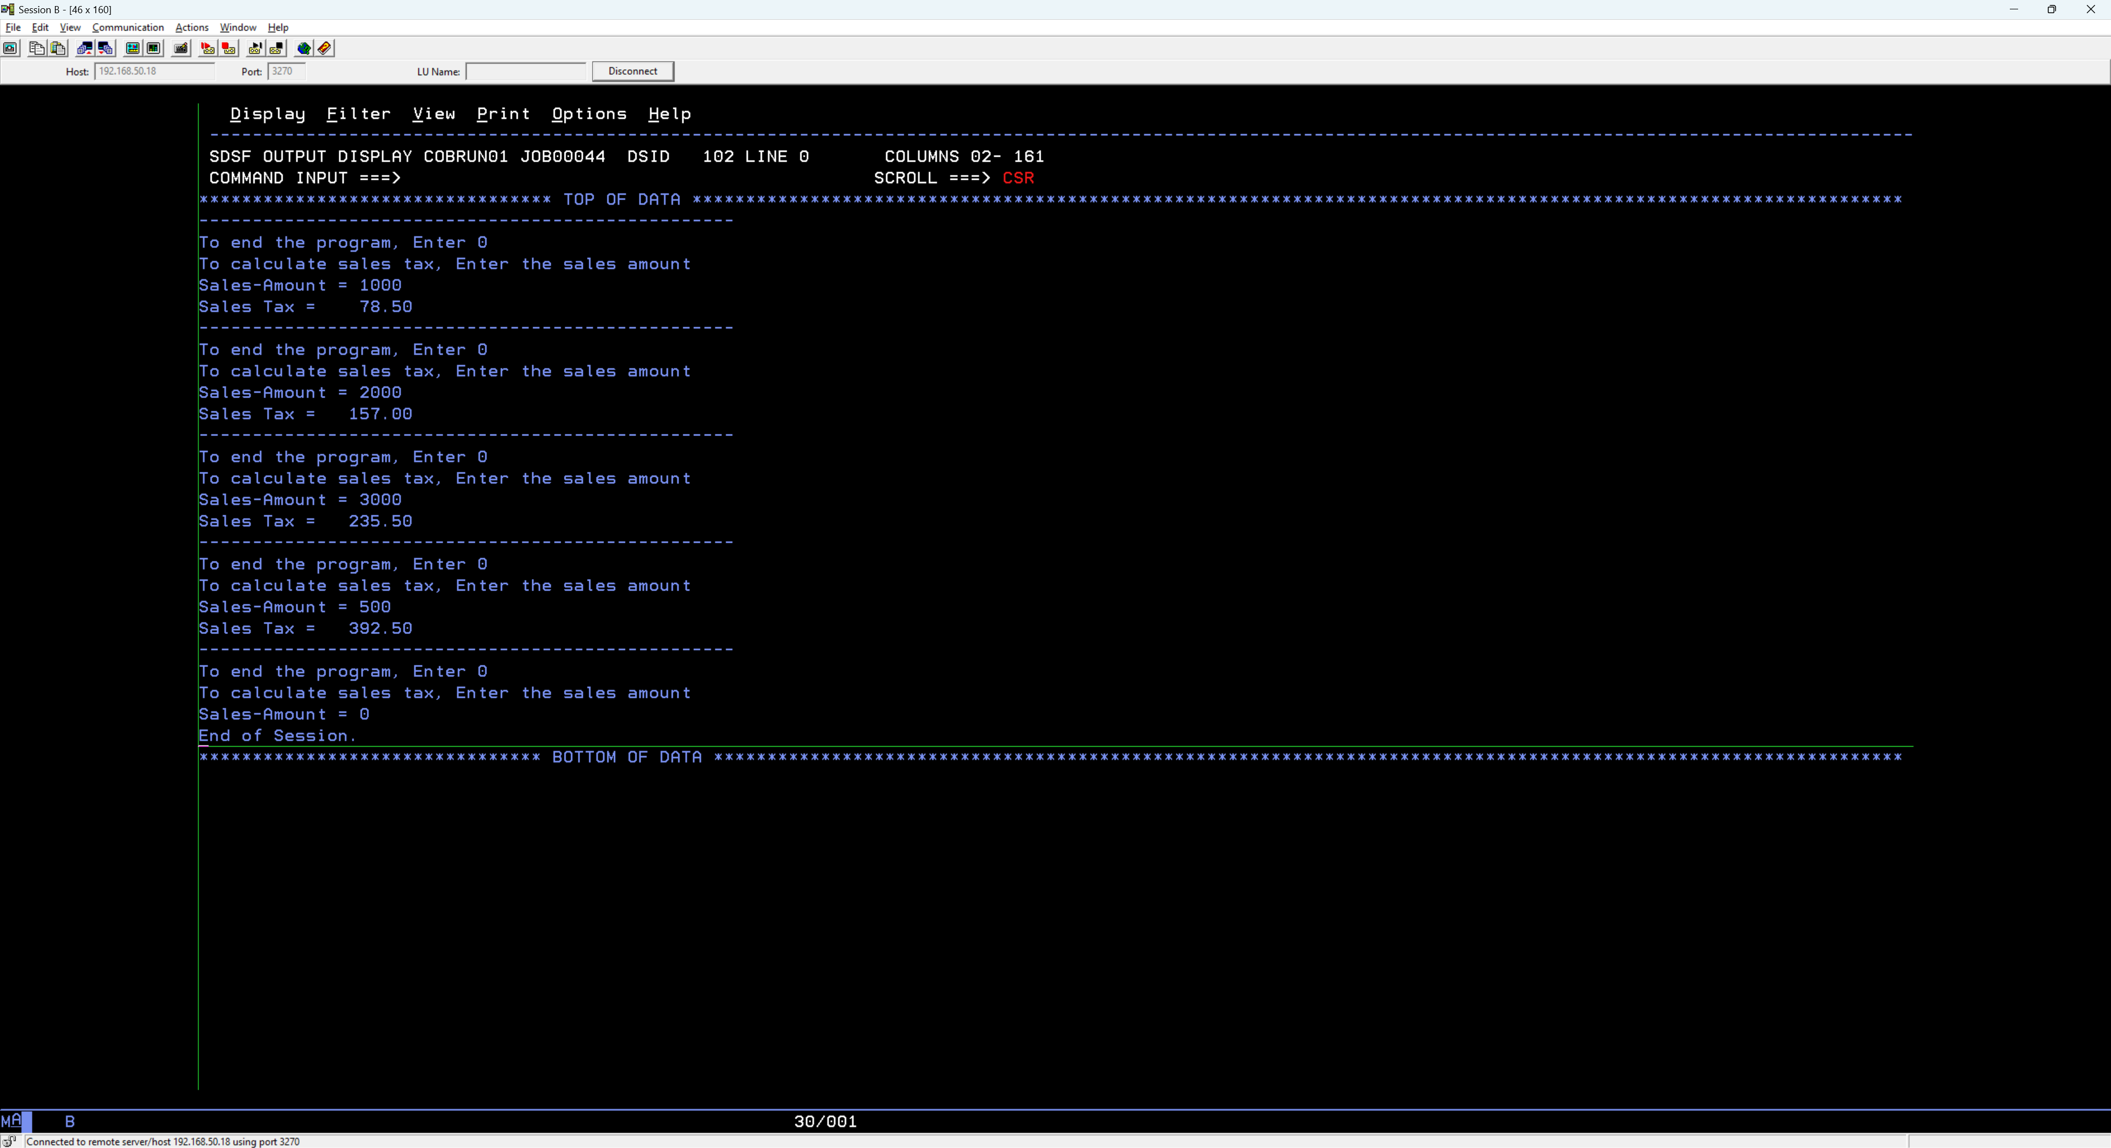Select the Copy toolbar icon

(36, 48)
